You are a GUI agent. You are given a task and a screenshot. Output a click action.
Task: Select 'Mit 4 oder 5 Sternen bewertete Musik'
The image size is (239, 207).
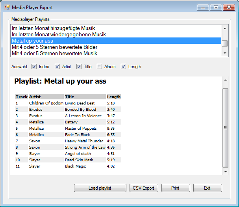coord(116,53)
